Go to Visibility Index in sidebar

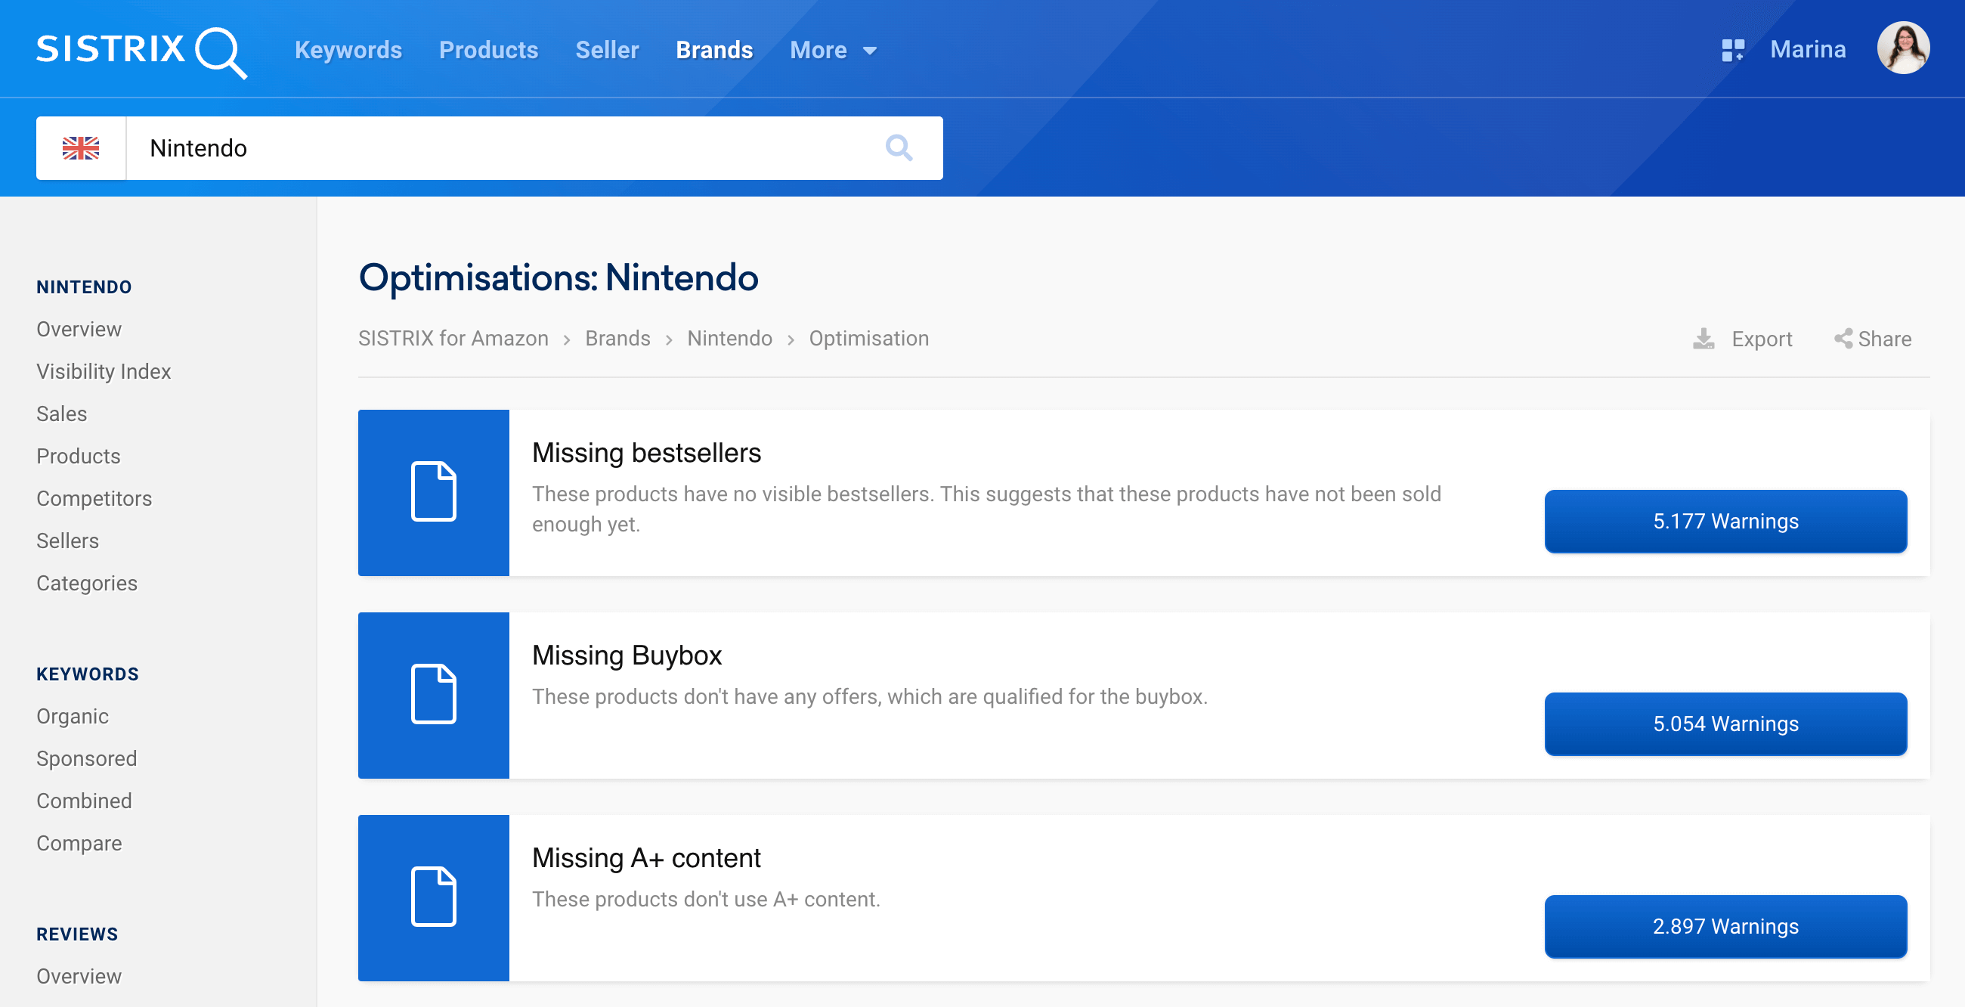(x=104, y=371)
